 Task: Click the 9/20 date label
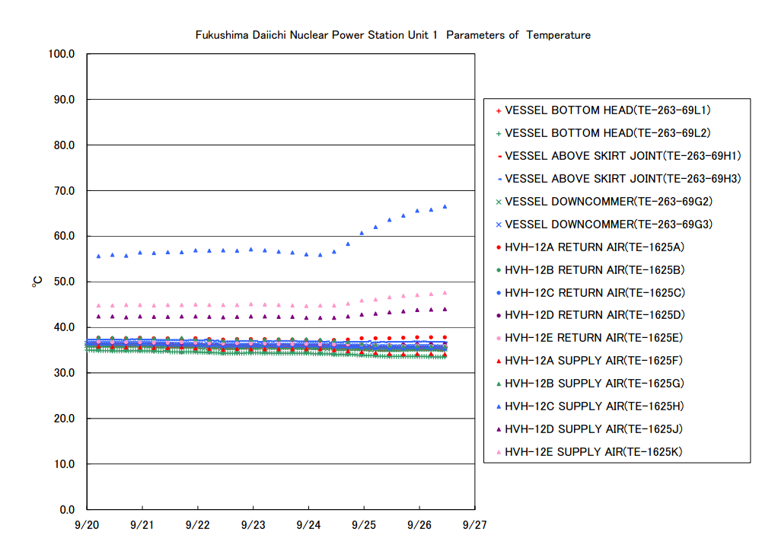(87, 525)
